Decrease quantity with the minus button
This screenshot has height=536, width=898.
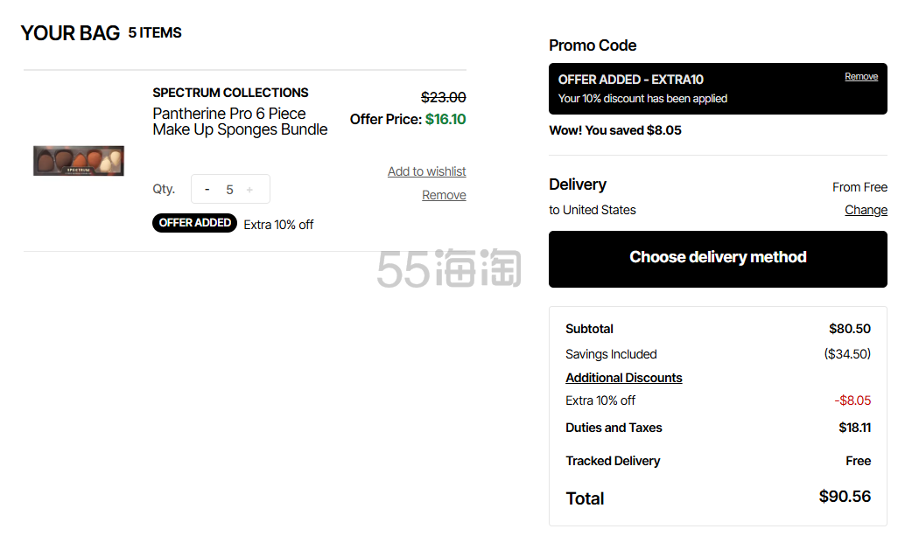click(x=207, y=190)
